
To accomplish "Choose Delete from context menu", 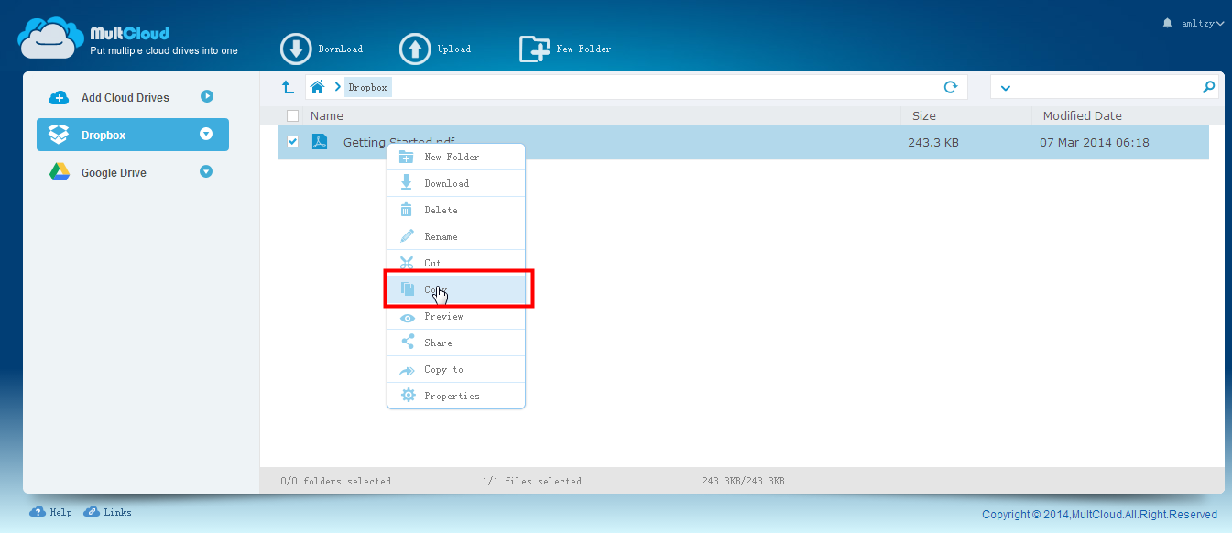I will pyautogui.click(x=456, y=210).
